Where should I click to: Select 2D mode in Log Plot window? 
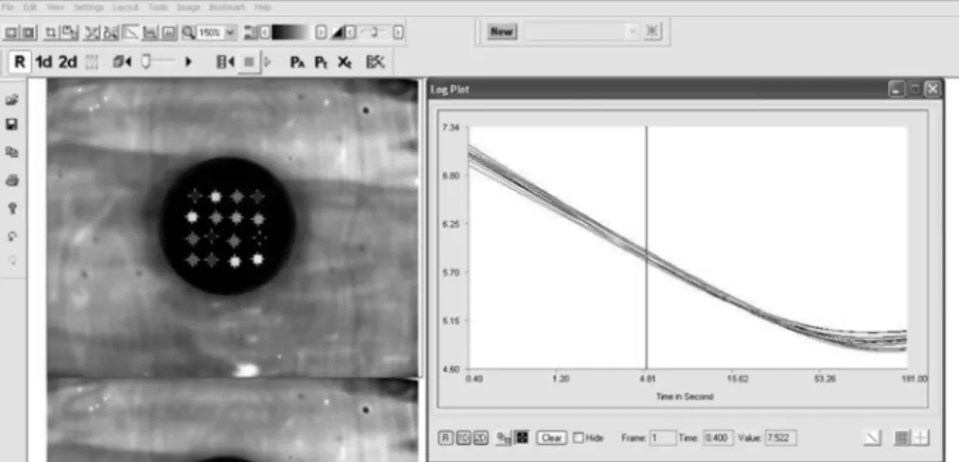coord(480,437)
